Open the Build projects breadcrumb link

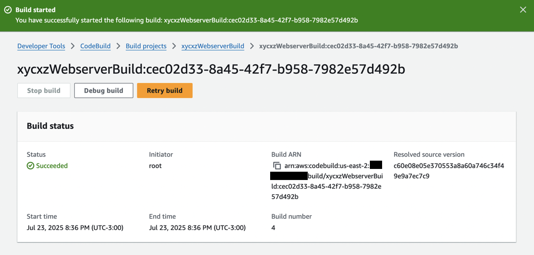tap(146, 46)
